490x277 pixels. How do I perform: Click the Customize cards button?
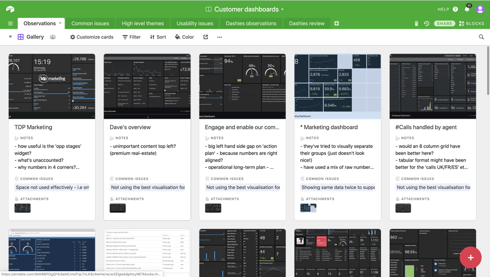click(x=91, y=37)
